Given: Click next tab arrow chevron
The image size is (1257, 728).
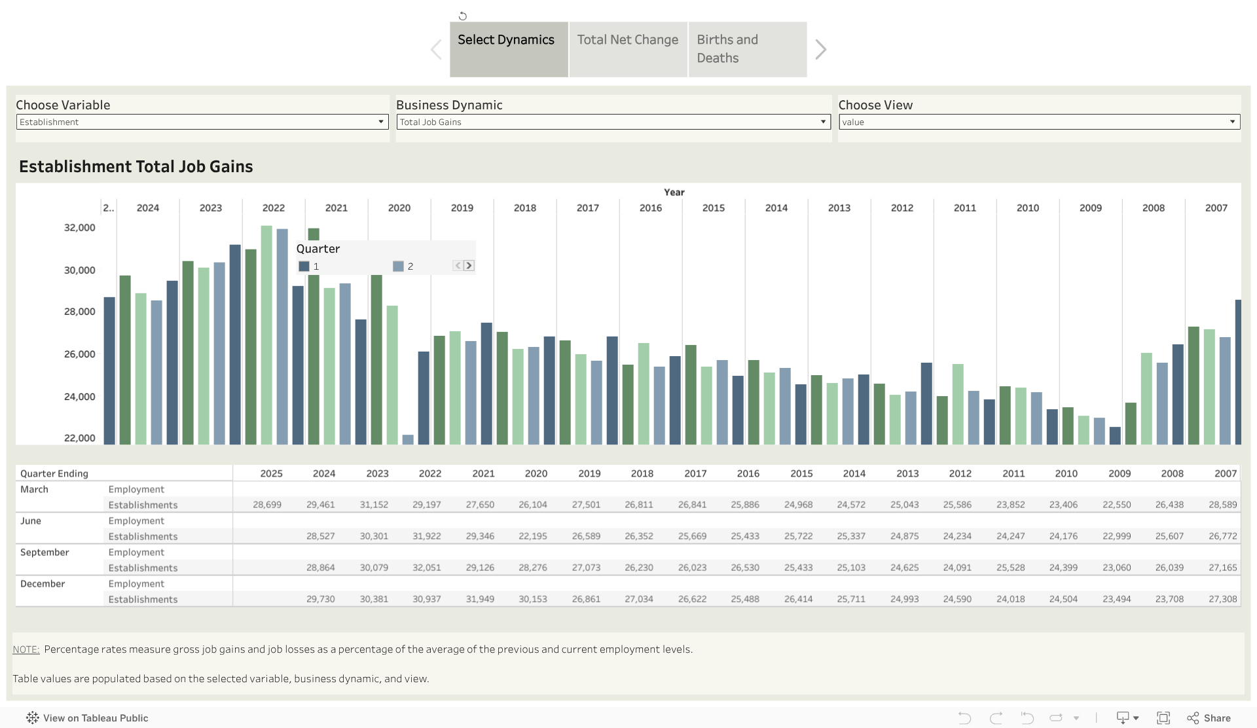Looking at the screenshot, I should point(820,50).
